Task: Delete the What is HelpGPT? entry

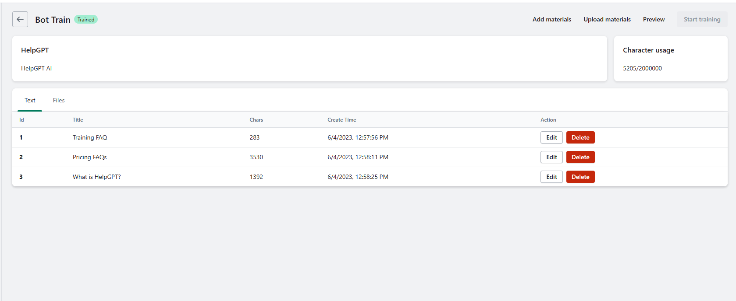Action: click(x=580, y=177)
